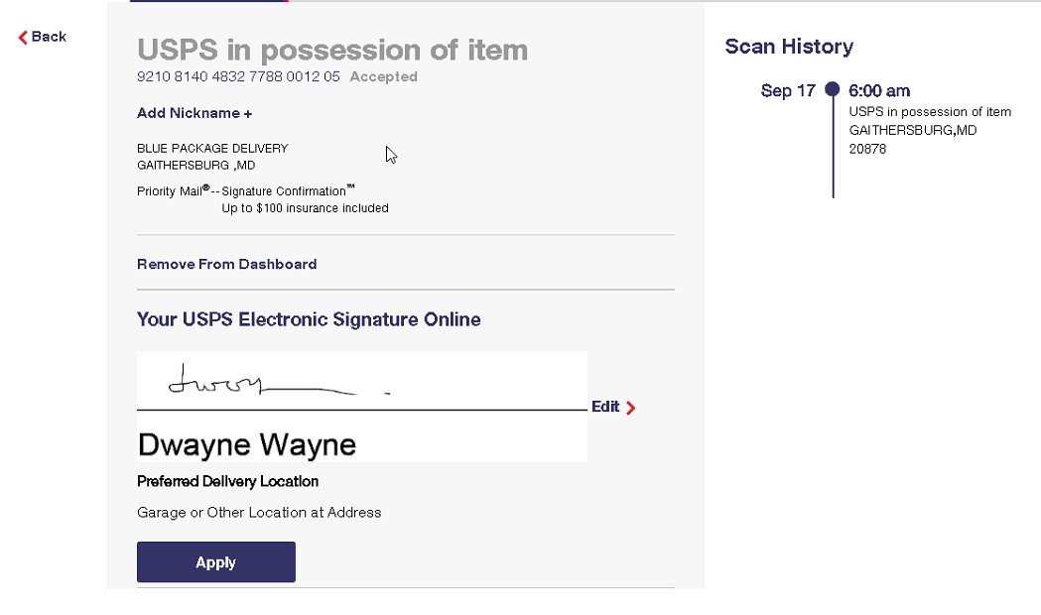Click the red arrow next to Edit
1041x615 pixels.
631,408
